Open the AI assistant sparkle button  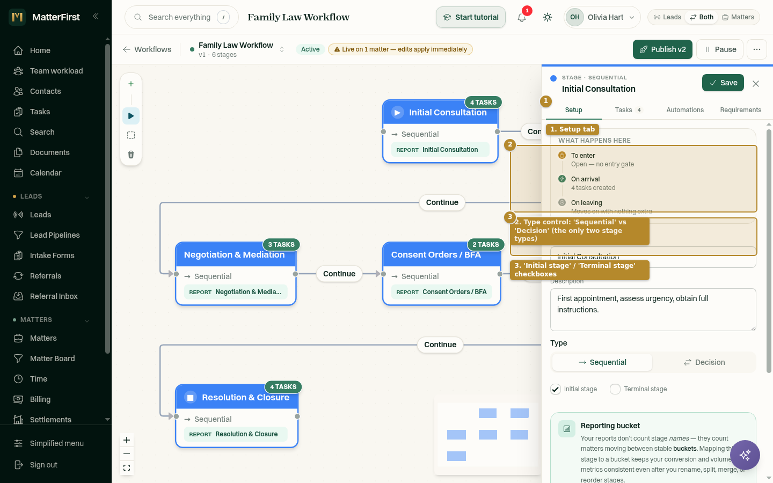pyautogui.click(x=745, y=455)
